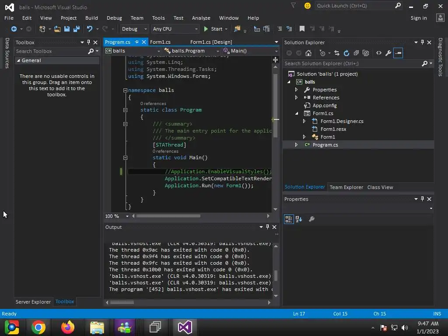Screen dimensions: 448x336
Task: Click the Save All icon
Action: click(77, 29)
